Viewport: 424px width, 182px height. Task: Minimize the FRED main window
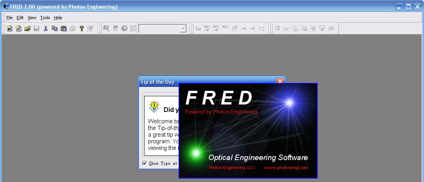click(x=399, y=7)
